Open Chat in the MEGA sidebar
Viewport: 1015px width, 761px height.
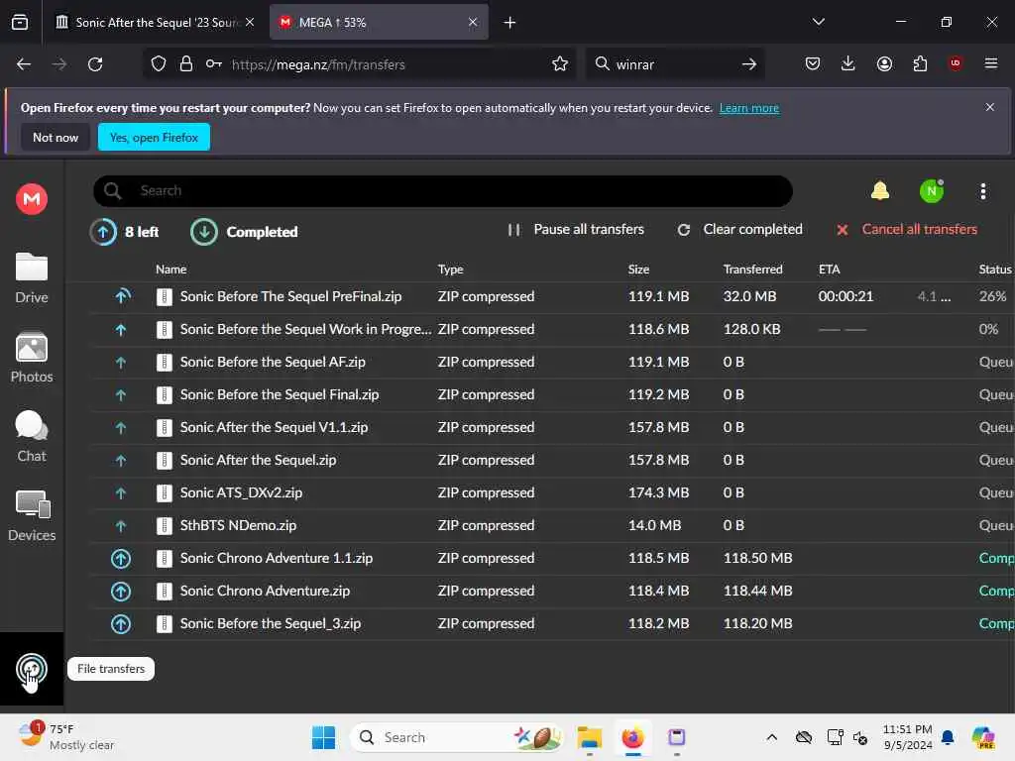pyautogui.click(x=31, y=437)
